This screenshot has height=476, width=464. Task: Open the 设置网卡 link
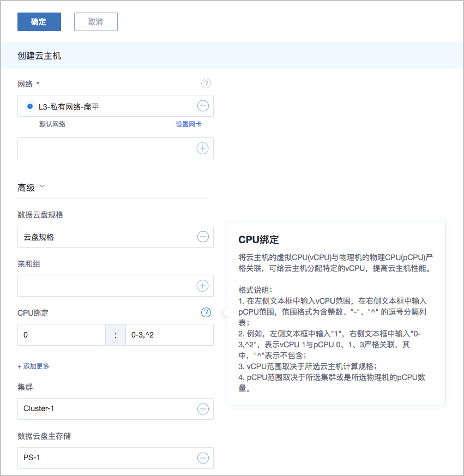point(188,124)
